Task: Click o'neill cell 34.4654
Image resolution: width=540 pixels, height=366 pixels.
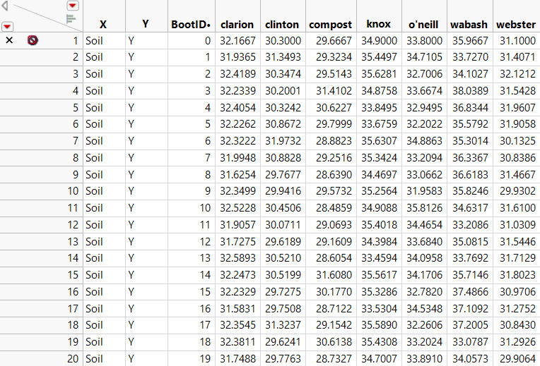Action: pyautogui.click(x=424, y=225)
